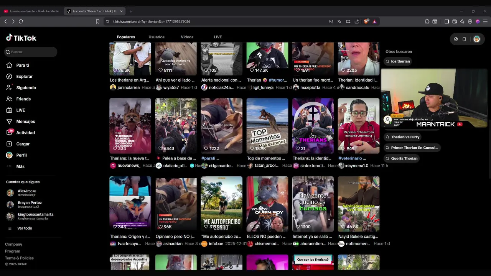Viewport: 491px width, 276px height.
Task: Switch to the Populares tab
Action: pyautogui.click(x=126, y=37)
